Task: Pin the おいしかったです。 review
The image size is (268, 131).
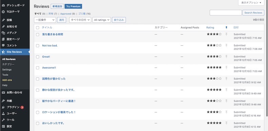Action: pyautogui.click(x=226, y=123)
